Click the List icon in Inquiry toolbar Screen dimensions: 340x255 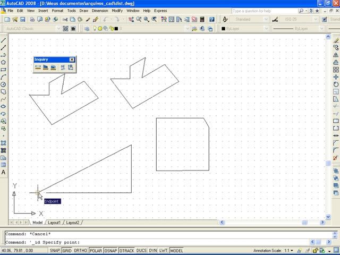[63, 67]
